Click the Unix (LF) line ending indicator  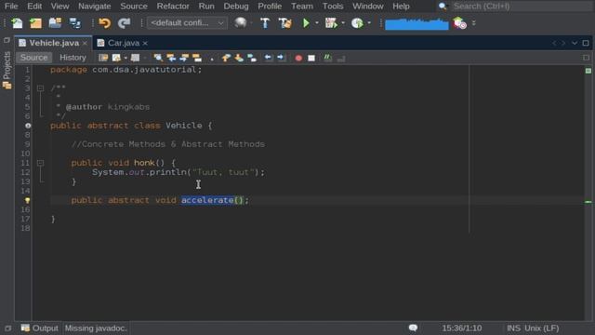tap(541, 328)
